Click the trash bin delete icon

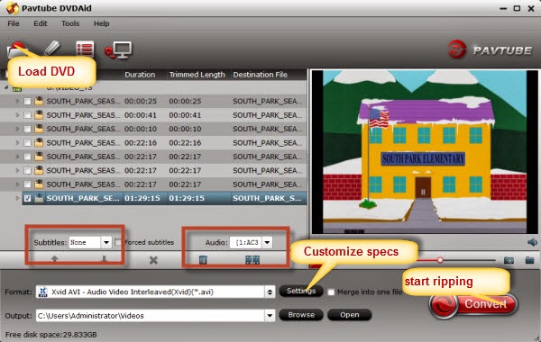203,260
